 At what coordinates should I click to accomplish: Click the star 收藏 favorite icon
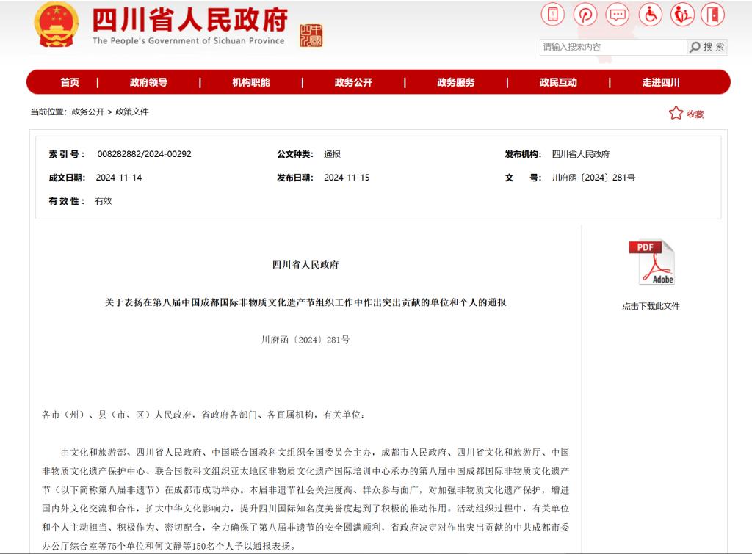click(x=686, y=114)
